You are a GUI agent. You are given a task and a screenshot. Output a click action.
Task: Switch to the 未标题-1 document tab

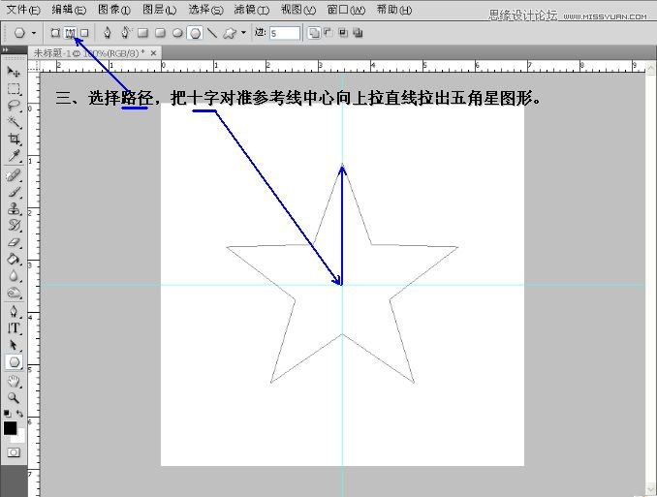tap(89, 53)
